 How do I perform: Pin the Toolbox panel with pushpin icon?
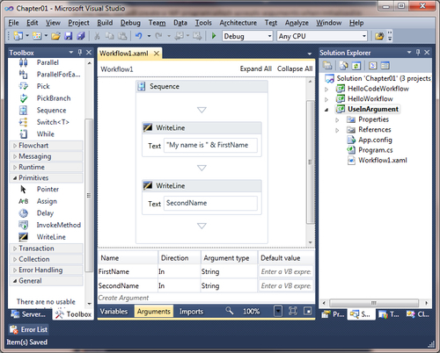click(x=80, y=53)
